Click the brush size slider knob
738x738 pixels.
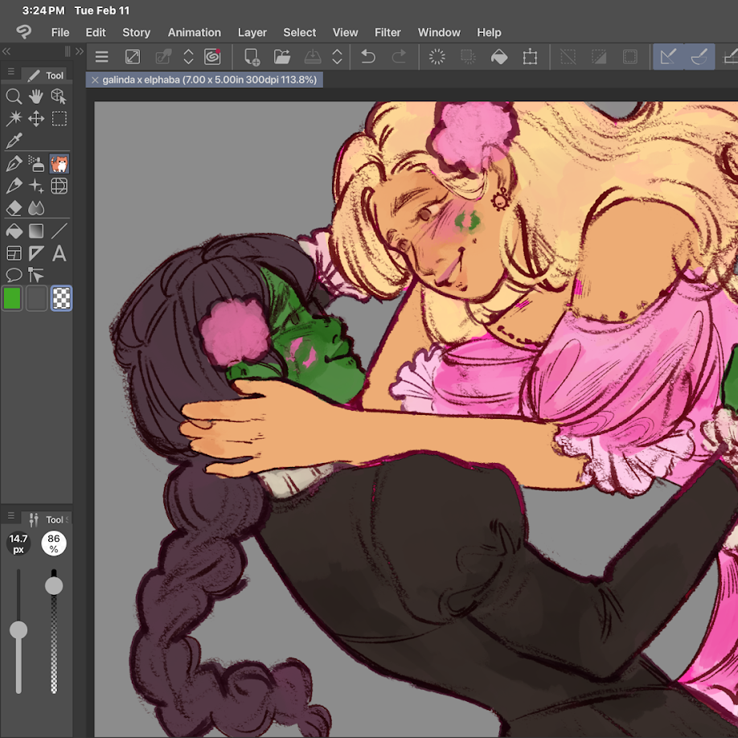(18, 629)
